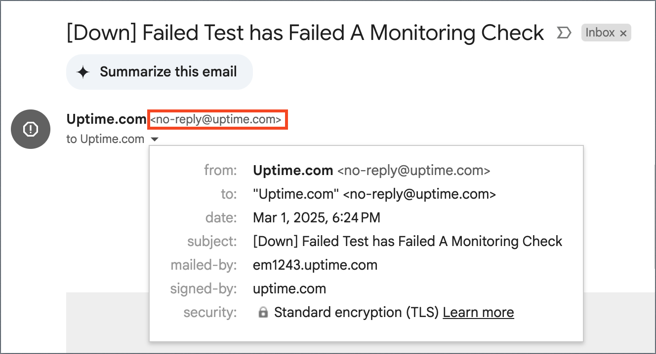Click the importance marker beside the subject
The height and width of the screenshot is (354, 656).
click(x=564, y=33)
